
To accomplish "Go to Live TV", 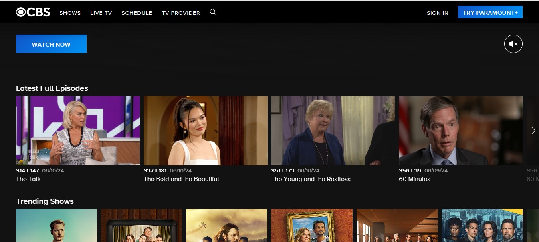I will [x=101, y=13].
